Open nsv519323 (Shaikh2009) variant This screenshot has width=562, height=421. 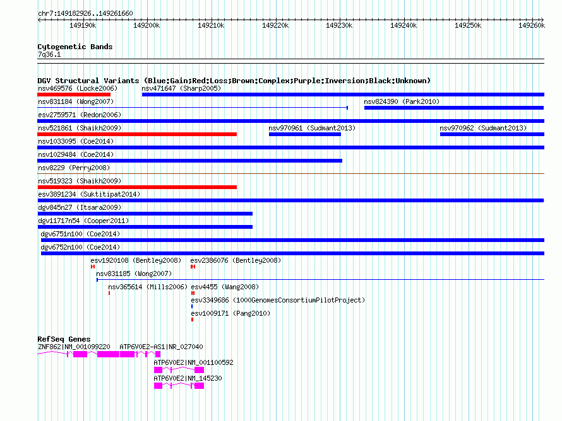(80, 181)
